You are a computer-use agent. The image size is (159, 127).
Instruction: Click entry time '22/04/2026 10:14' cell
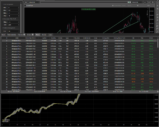coord(30,63)
